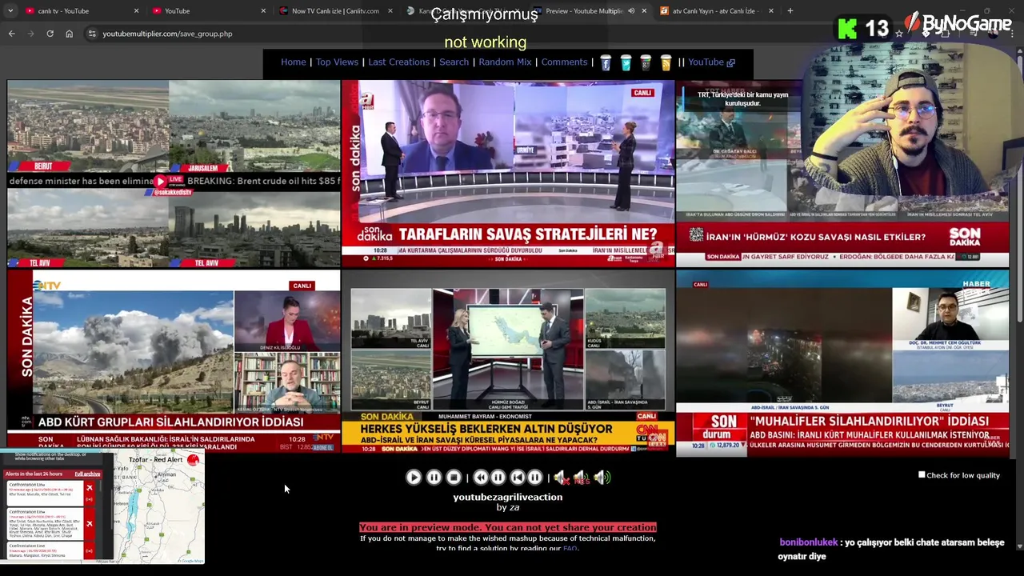
Task: Click the Google cup icon
Action: pos(646,63)
